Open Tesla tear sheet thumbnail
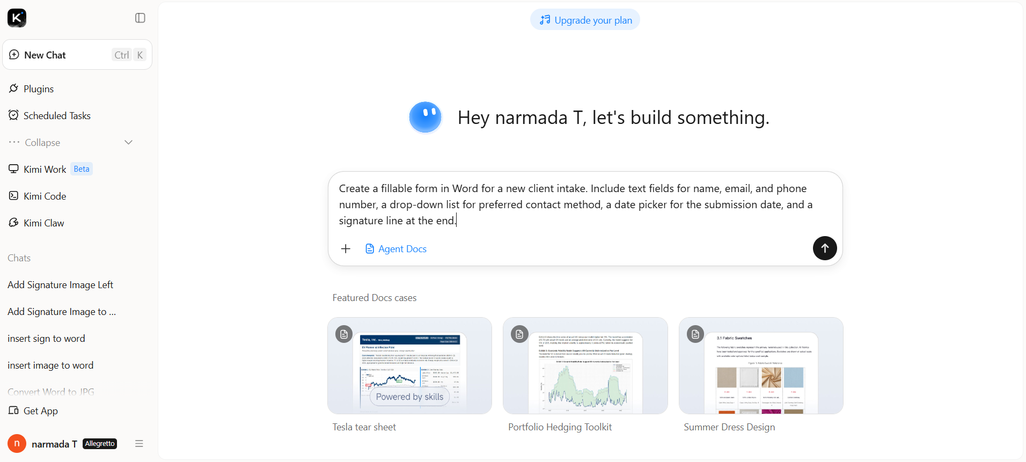This screenshot has height=462, width=1026. coord(409,365)
